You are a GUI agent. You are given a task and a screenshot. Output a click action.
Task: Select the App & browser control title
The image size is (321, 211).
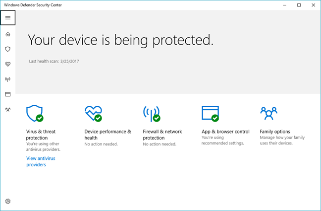(225, 132)
